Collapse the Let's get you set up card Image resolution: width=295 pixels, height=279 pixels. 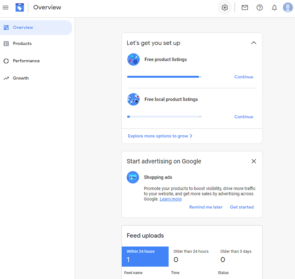coord(253,43)
